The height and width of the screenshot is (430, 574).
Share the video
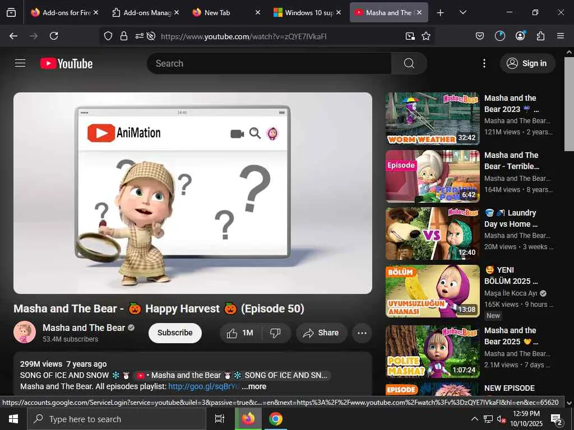(321, 333)
